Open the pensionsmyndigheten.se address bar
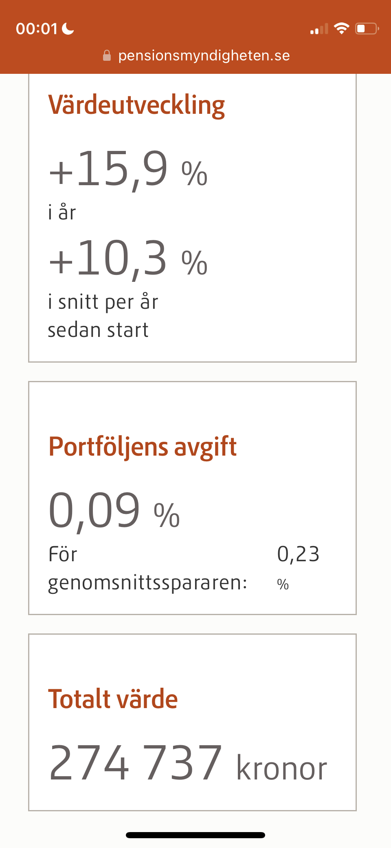 click(x=204, y=55)
